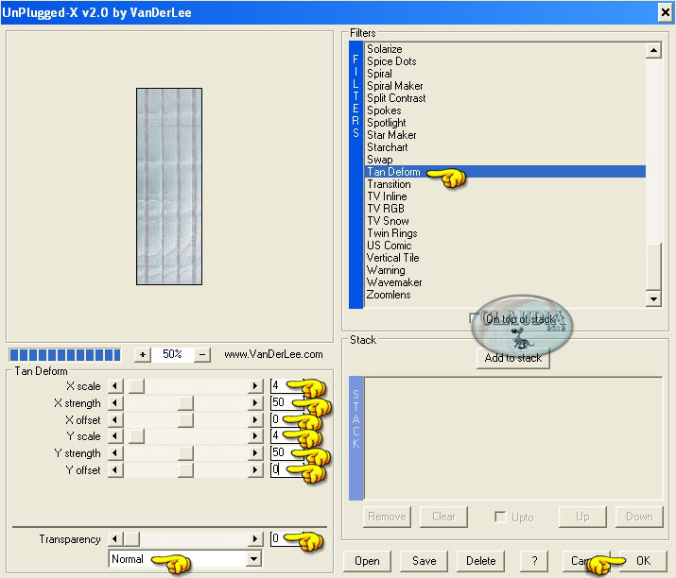Click the filters list scrollbar thumb
This screenshot has height=578, width=676.
point(654,267)
